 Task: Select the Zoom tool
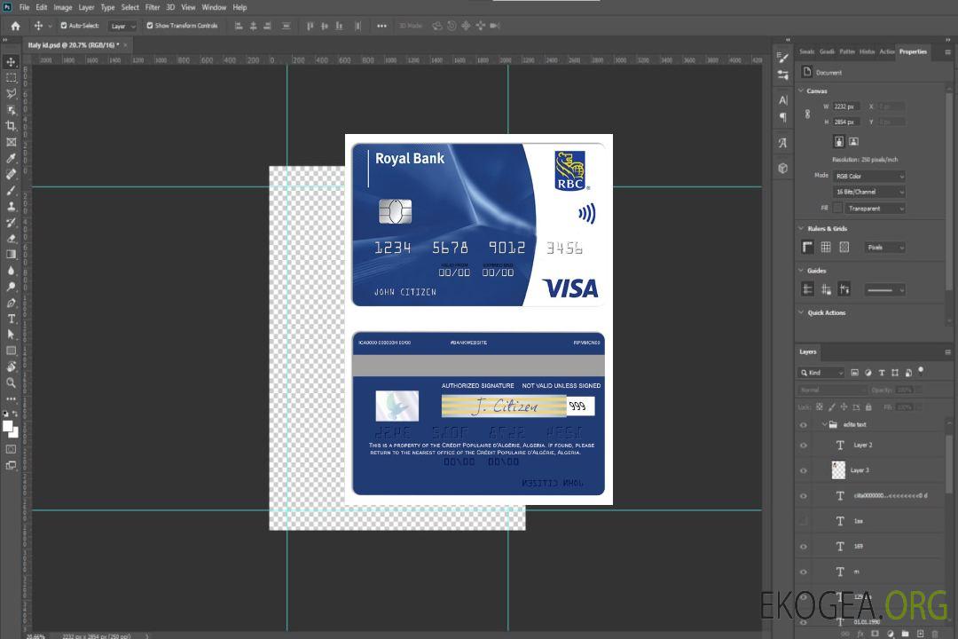click(x=11, y=383)
